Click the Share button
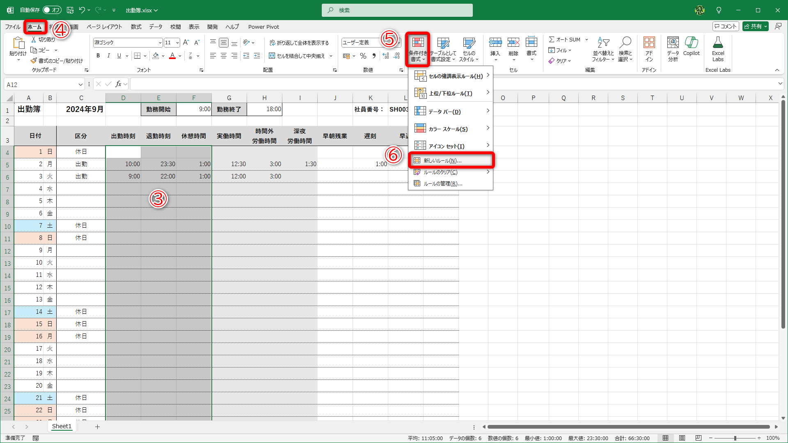 click(x=753, y=26)
